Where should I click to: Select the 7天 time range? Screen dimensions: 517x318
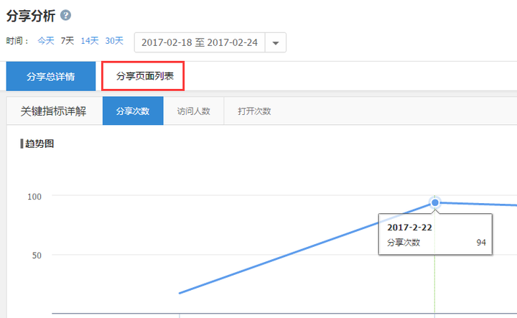tap(67, 41)
